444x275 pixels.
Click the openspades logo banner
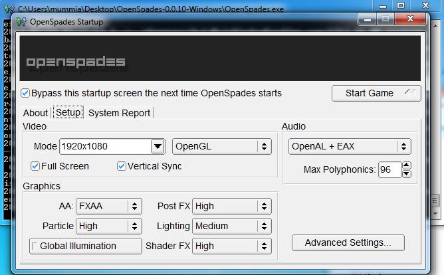pyautogui.click(x=220, y=58)
